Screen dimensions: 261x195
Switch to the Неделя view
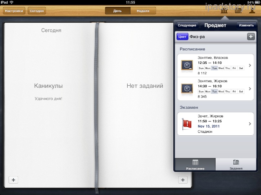pyautogui.click(x=143, y=11)
